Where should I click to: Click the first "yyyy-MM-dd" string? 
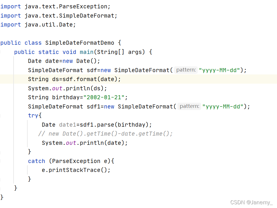219,70
